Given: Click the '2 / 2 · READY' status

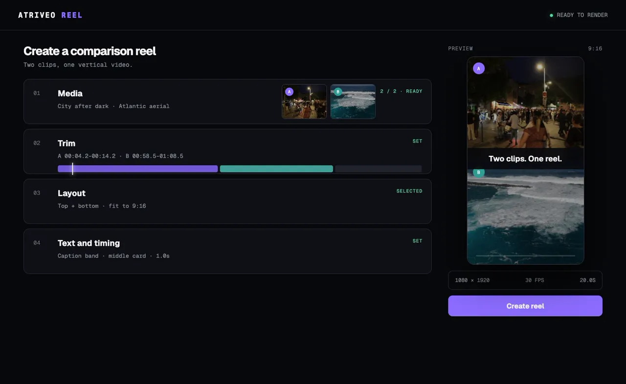Looking at the screenshot, I should point(401,91).
